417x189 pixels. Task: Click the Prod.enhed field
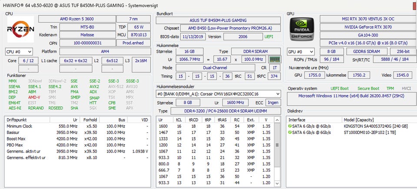133,43
